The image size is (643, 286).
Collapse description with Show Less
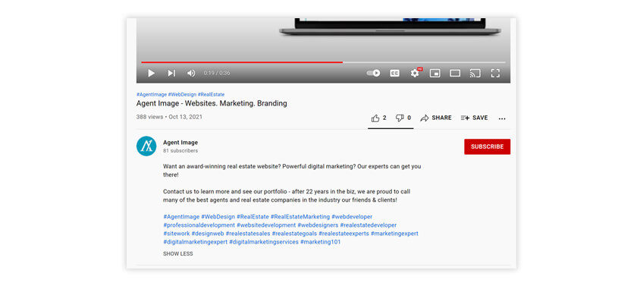(x=178, y=253)
